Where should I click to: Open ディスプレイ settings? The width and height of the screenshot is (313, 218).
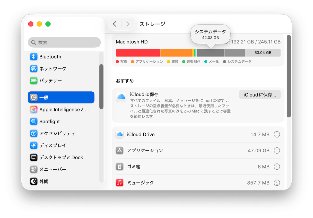coord(61,145)
